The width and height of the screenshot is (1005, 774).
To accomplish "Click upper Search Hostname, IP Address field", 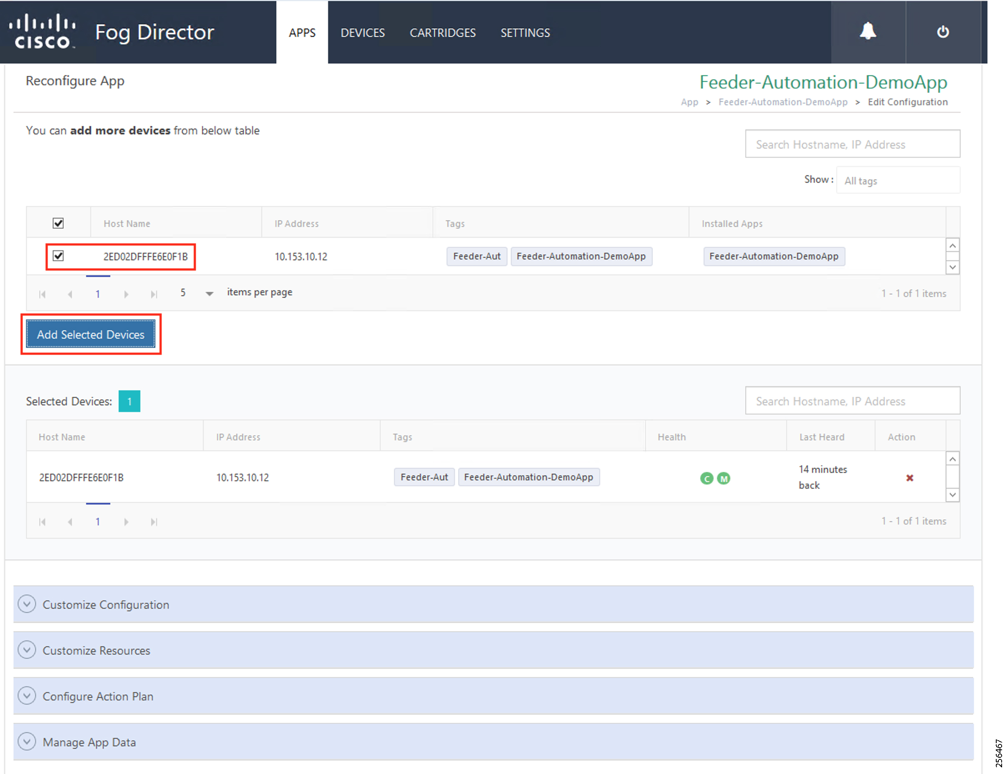I will pos(852,144).
